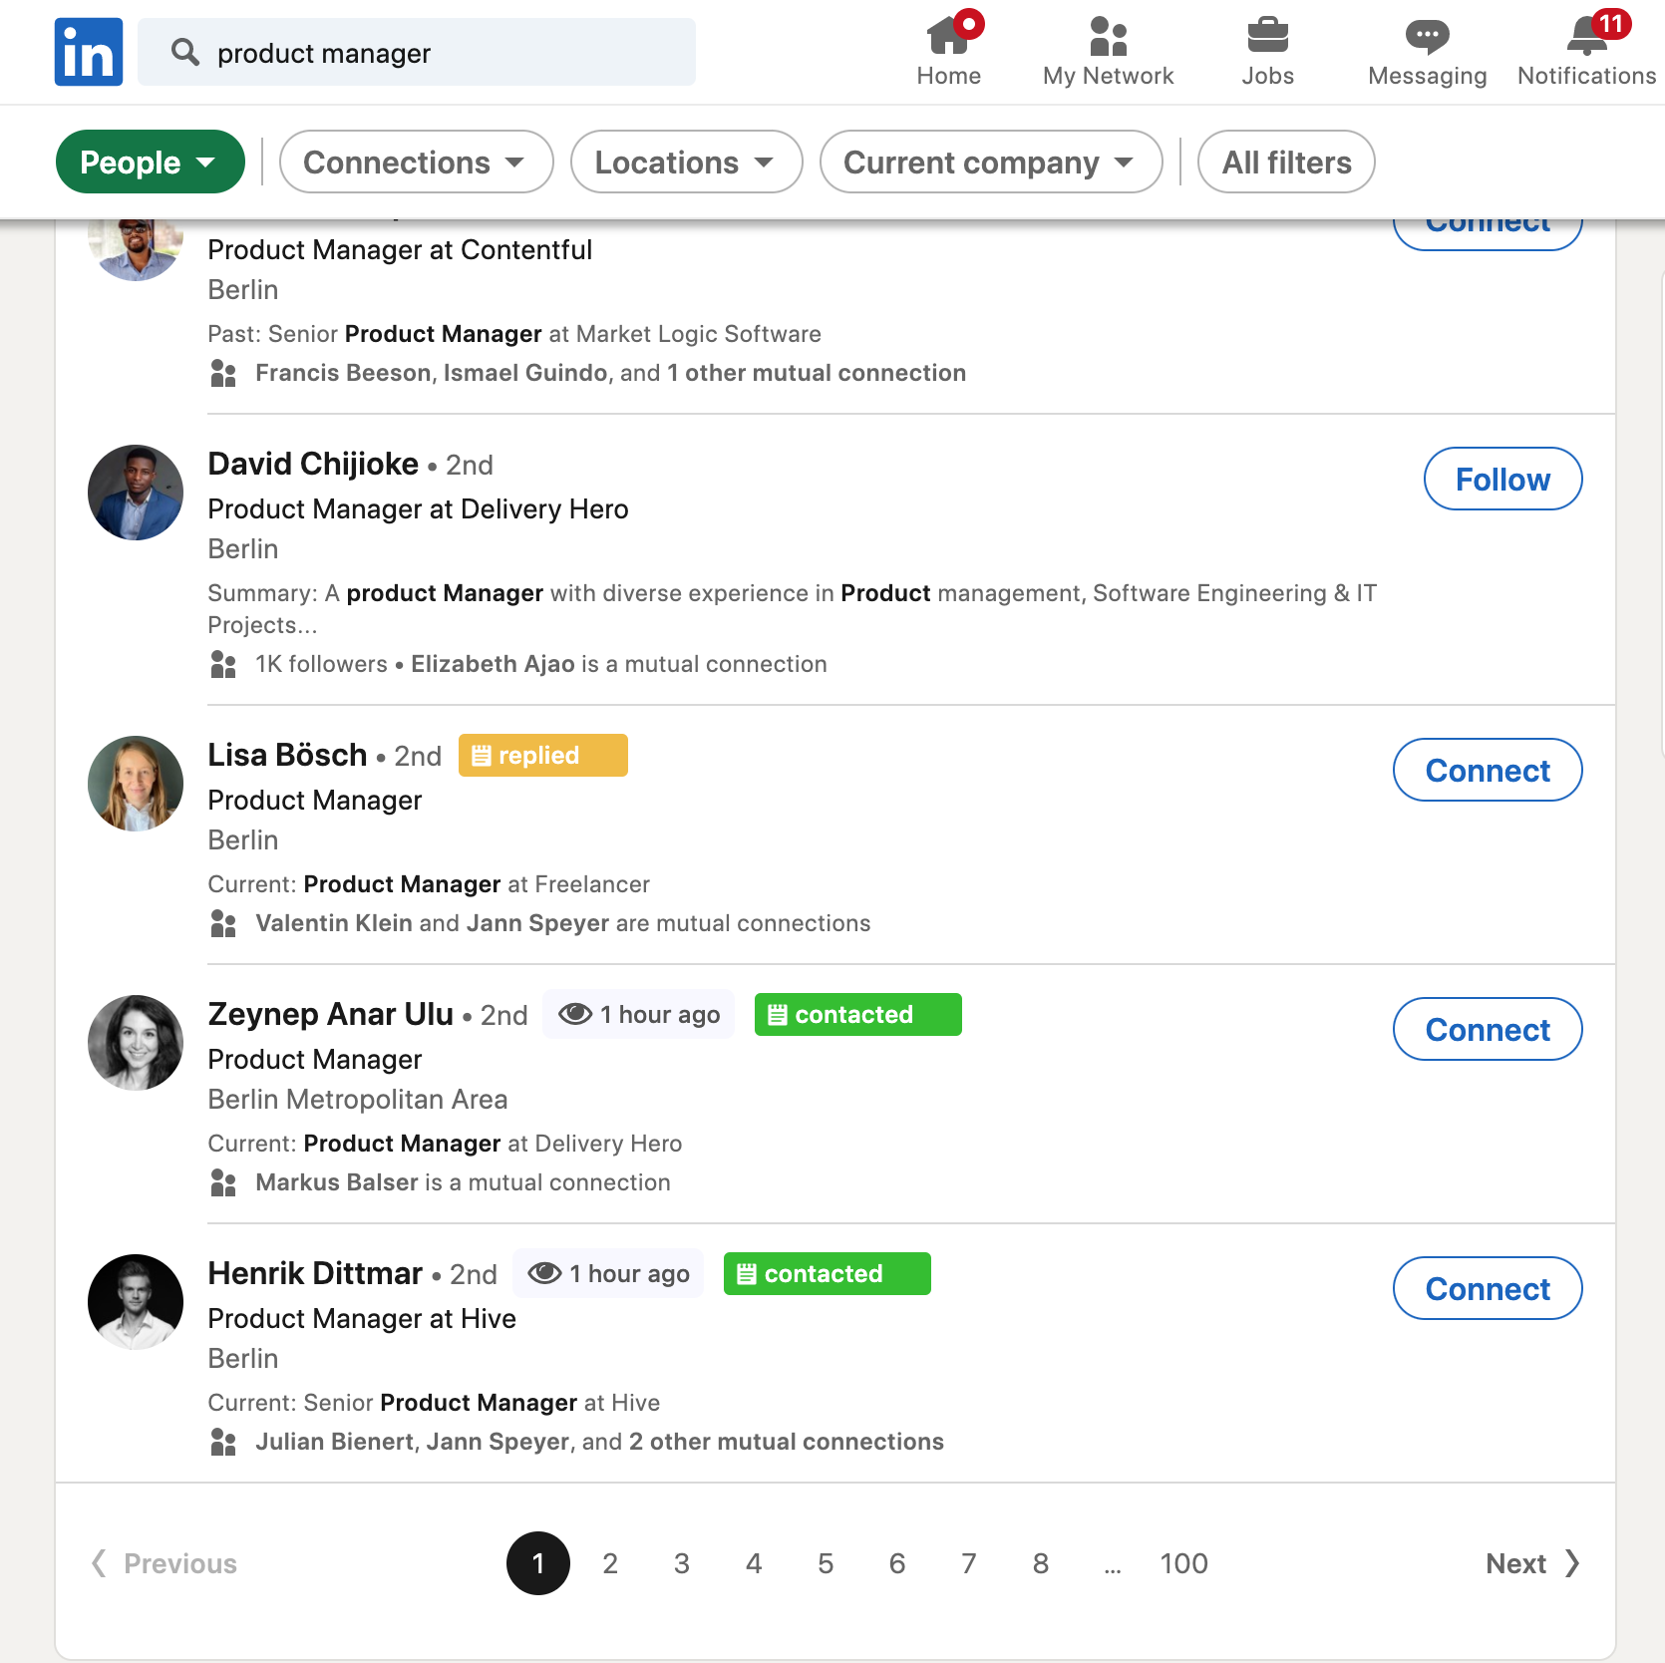Go to results page 3

coord(682,1563)
